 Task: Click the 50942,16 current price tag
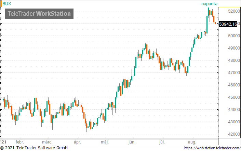pos(228,24)
